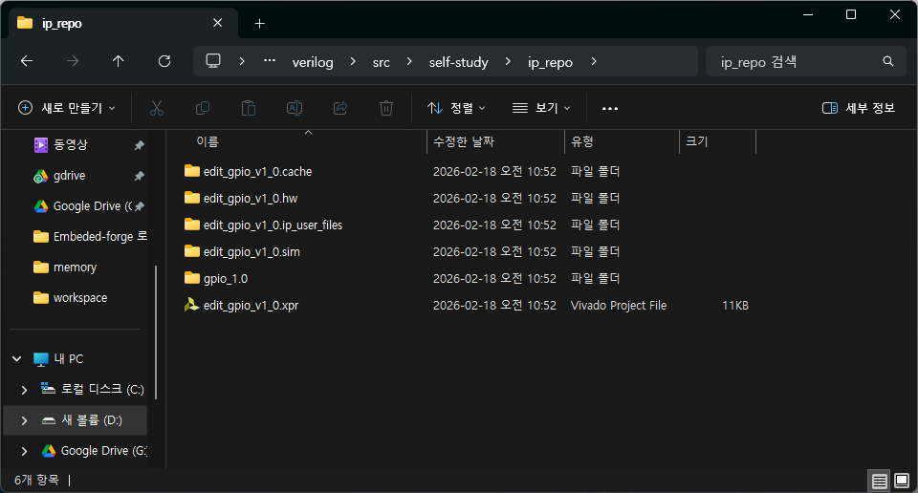Refresh the ip_repo folder view
The height and width of the screenshot is (493, 918).
point(164,61)
